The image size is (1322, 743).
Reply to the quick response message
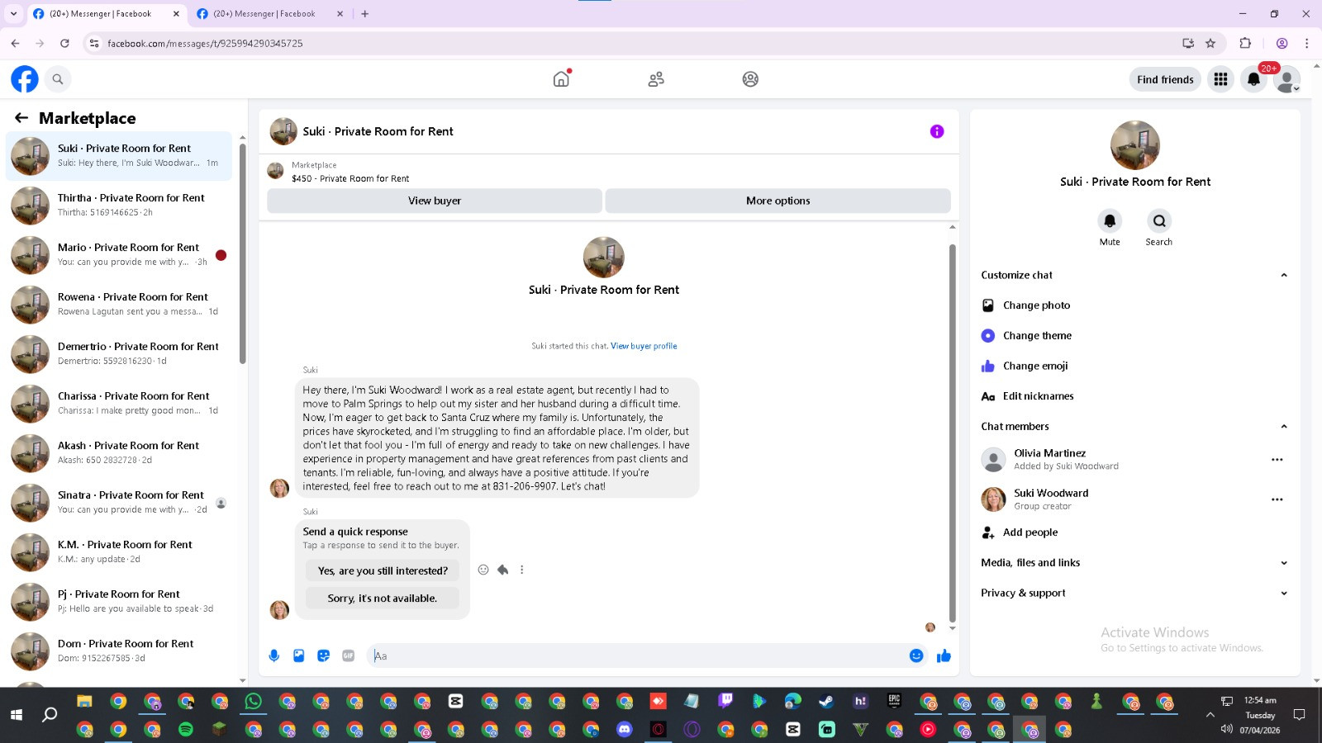tap(502, 570)
